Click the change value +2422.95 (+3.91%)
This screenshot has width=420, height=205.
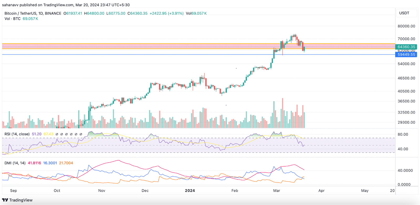167,13
